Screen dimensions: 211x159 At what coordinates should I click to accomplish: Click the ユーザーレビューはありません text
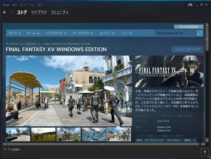[x=175, y=116]
